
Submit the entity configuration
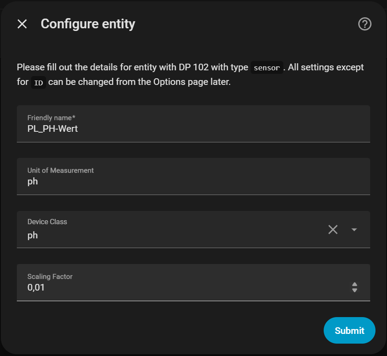point(349,330)
